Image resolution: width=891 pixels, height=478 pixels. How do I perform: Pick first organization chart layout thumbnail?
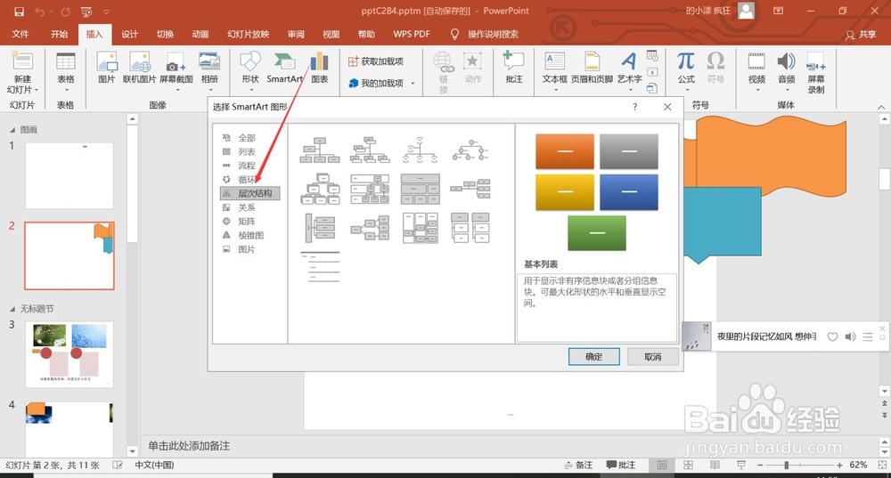(x=320, y=150)
